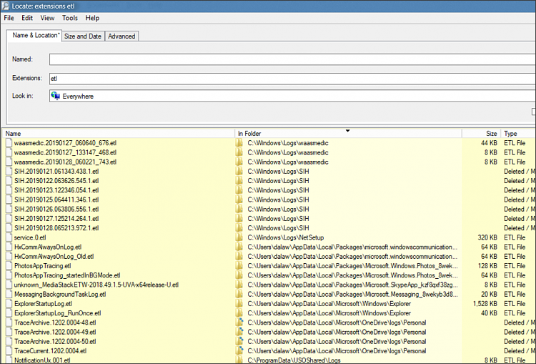Select file name SIH.20190127.125214.264.1.etl
Image resolution: width=536 pixels, height=364 pixels.
click(x=56, y=219)
